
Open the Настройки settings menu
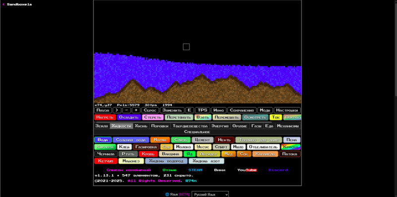coord(287,110)
